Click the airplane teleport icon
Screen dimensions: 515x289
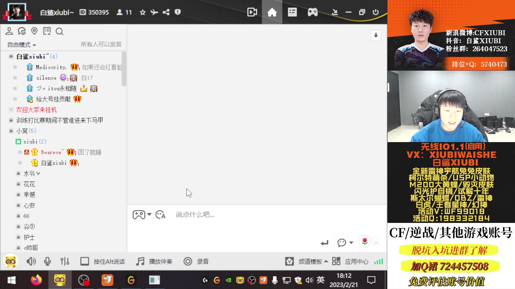pos(154,12)
